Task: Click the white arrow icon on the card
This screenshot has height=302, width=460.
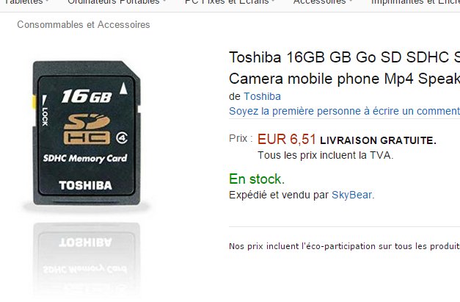Action: click(x=123, y=88)
